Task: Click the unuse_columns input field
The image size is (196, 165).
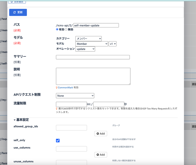Action: point(71,162)
